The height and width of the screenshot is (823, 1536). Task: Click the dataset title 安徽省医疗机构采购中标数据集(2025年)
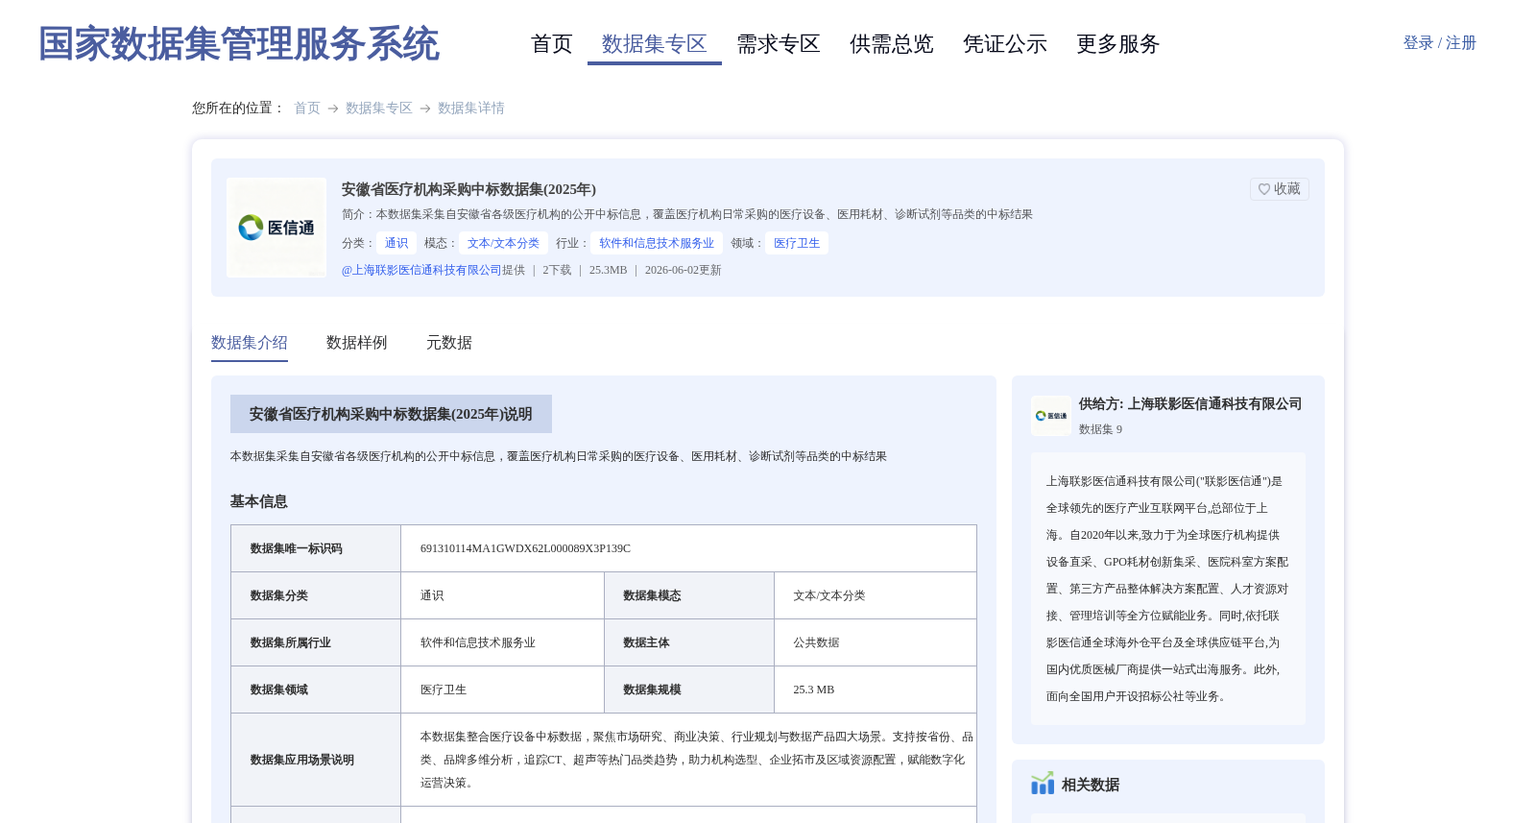click(468, 189)
